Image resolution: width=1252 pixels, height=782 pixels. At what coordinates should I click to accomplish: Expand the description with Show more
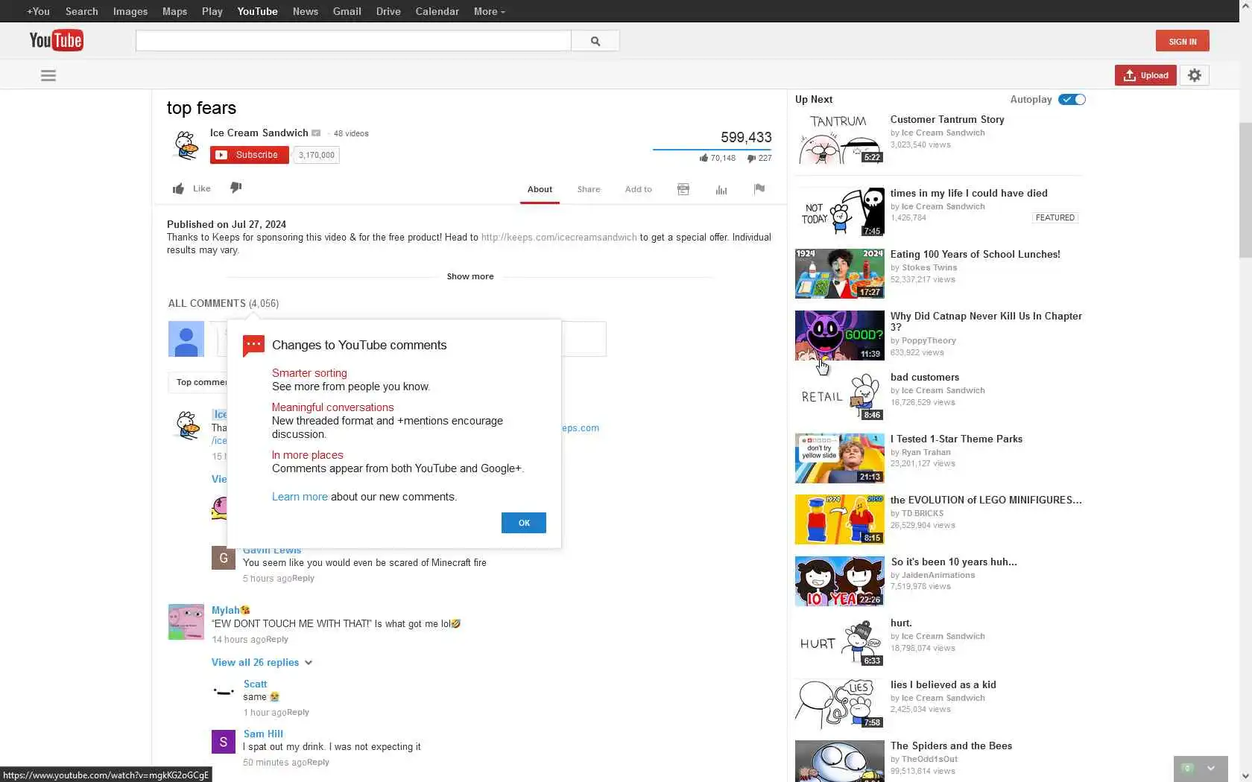tap(470, 276)
